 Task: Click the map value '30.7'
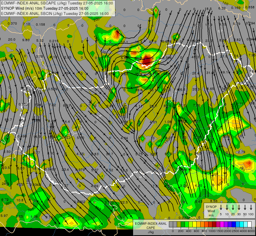pyautogui.click(x=110, y=154)
